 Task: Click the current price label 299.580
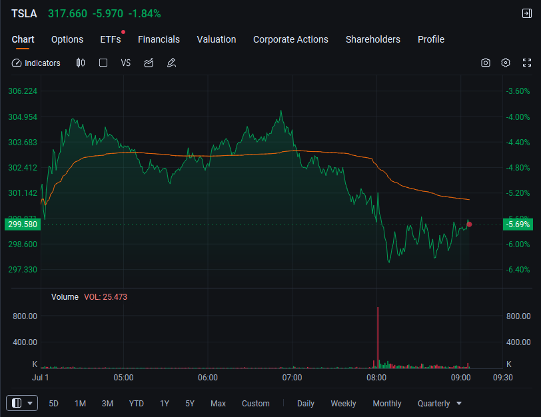pos(23,224)
